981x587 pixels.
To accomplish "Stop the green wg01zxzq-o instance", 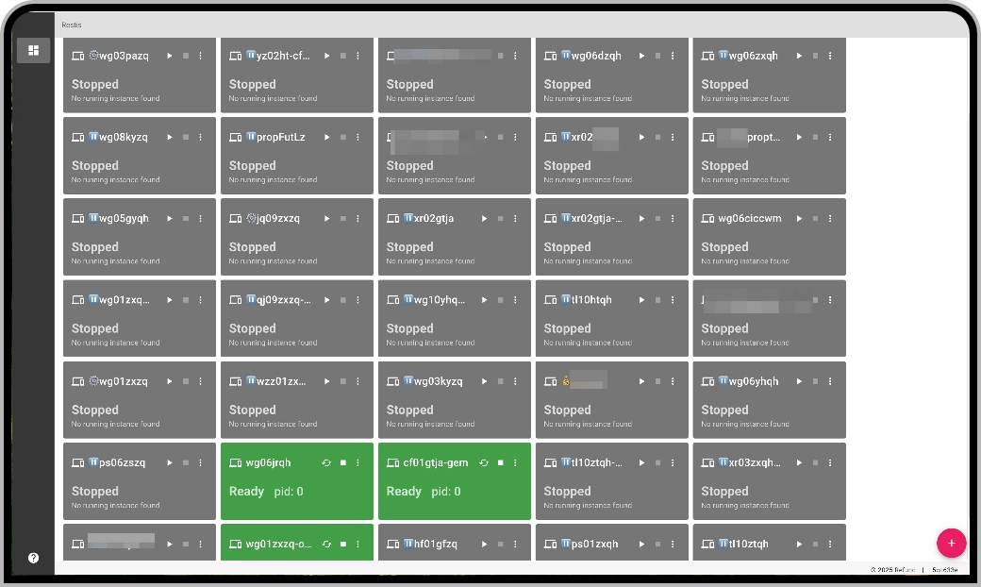I will point(342,545).
